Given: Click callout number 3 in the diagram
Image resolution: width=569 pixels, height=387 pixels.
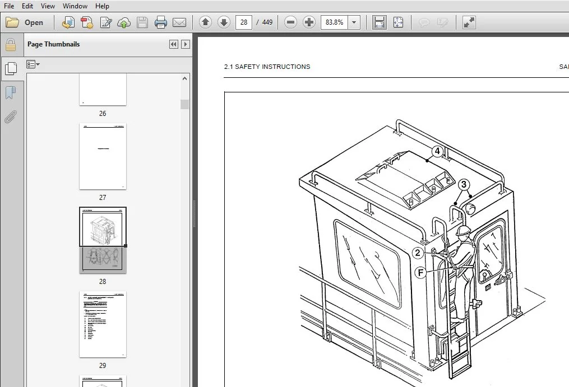Looking at the screenshot, I should 464,184.
